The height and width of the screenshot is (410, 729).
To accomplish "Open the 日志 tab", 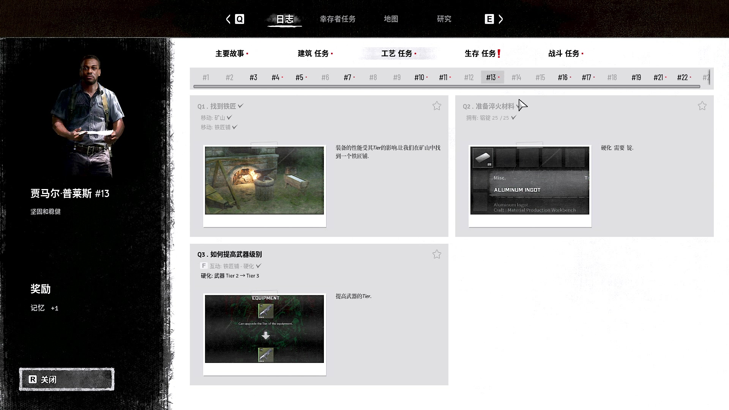I will click(285, 19).
